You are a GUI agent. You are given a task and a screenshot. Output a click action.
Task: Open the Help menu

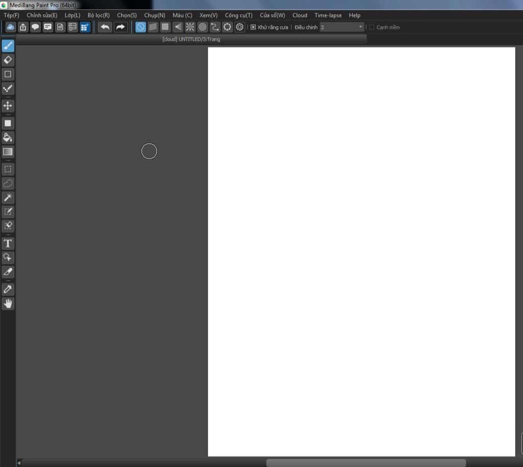[354, 15]
